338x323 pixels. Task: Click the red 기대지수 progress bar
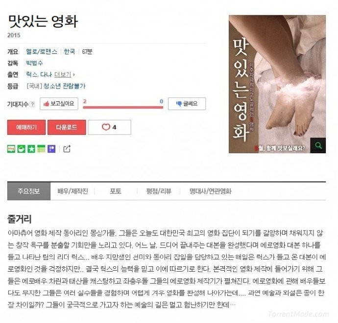123,107
